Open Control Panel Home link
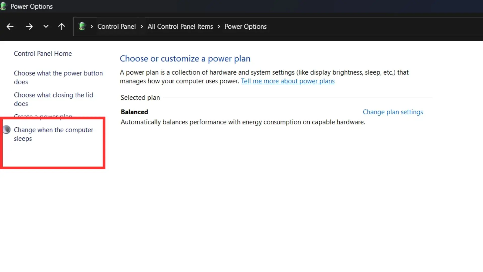Screen dimensions: 483x272 click(x=43, y=53)
